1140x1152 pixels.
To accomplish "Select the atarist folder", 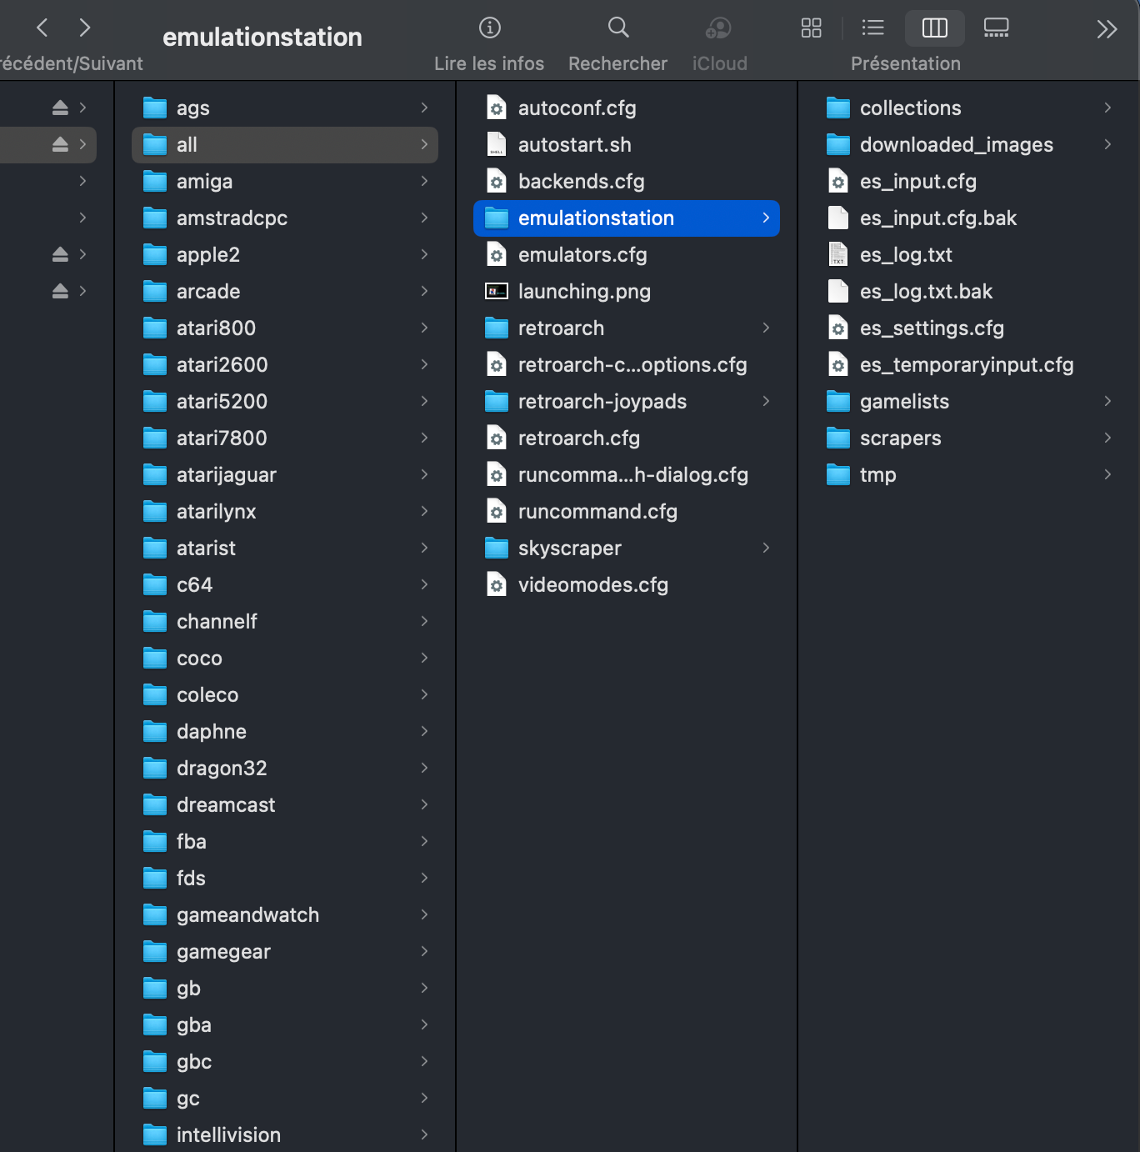I will (285, 548).
